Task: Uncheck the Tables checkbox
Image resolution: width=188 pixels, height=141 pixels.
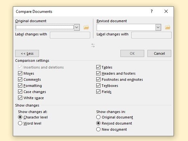Action: [98, 67]
